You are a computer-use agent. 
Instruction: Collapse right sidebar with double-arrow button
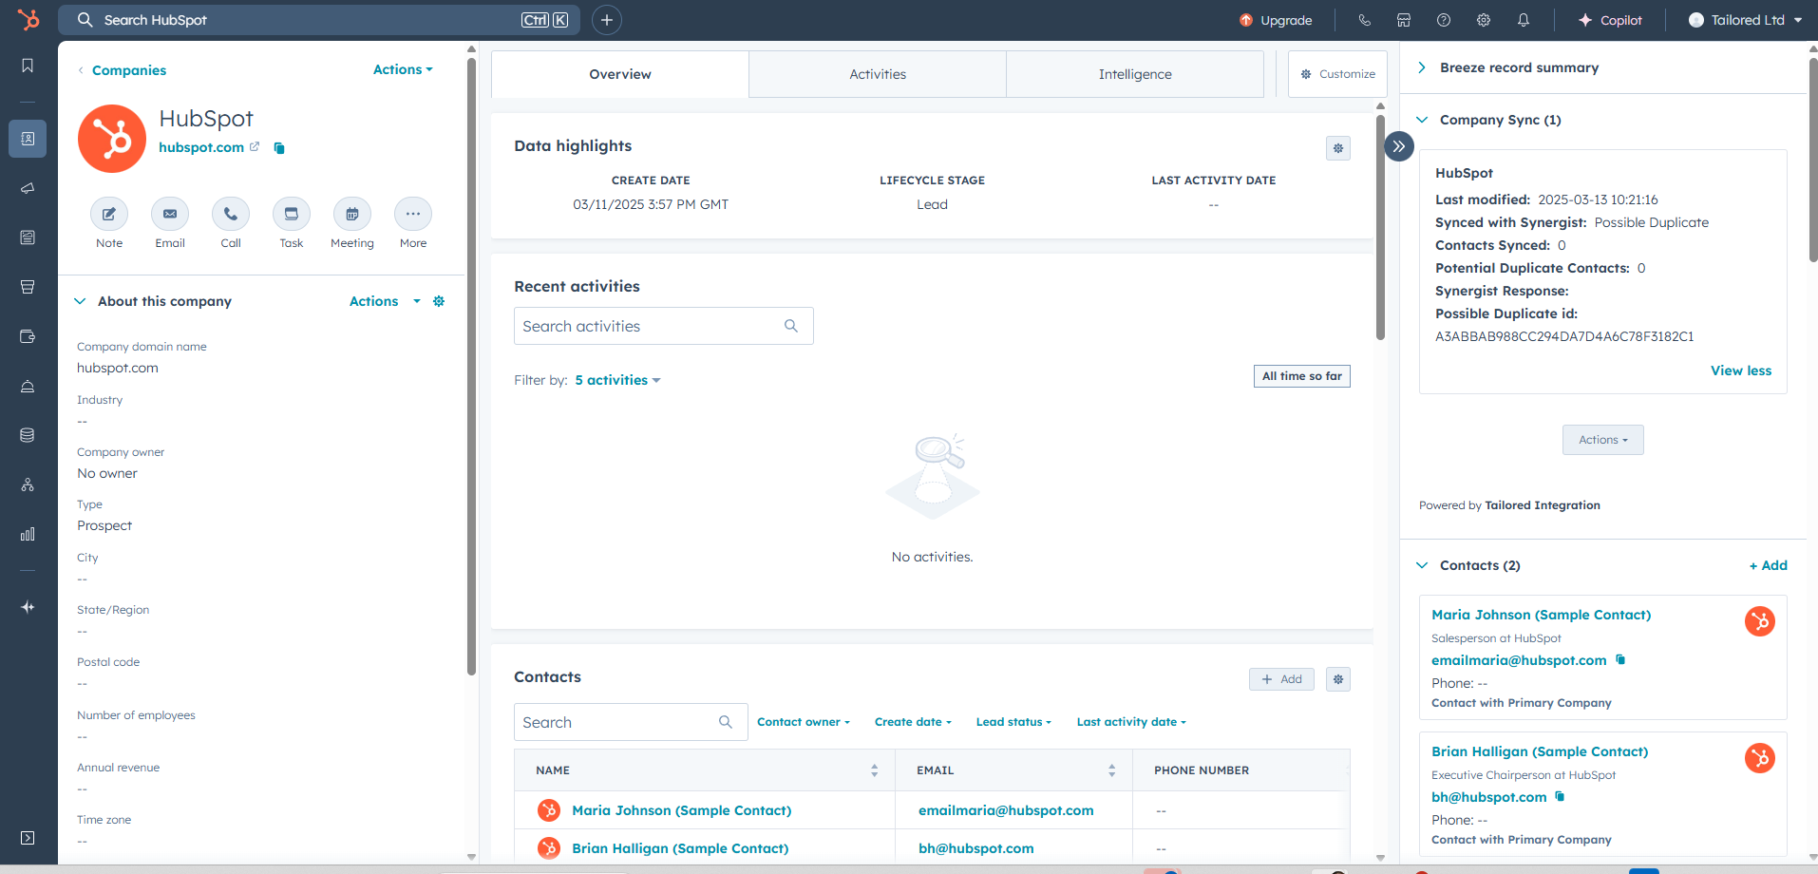point(1399,146)
